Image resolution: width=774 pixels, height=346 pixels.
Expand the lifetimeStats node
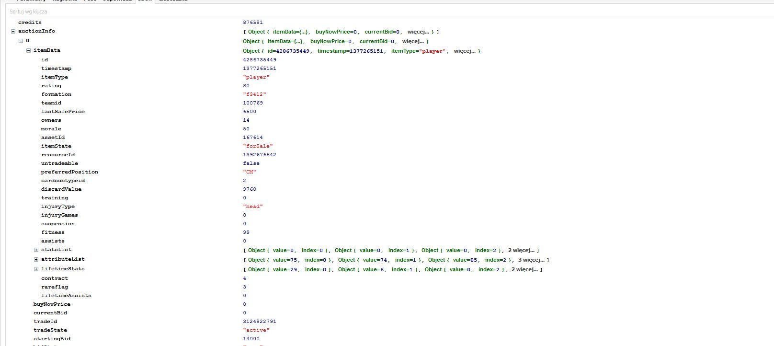[x=36, y=269]
